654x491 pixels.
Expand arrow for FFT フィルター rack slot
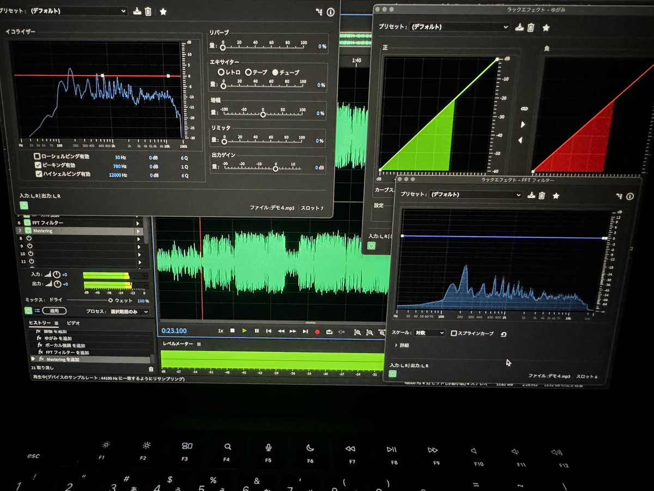pyautogui.click(x=138, y=223)
